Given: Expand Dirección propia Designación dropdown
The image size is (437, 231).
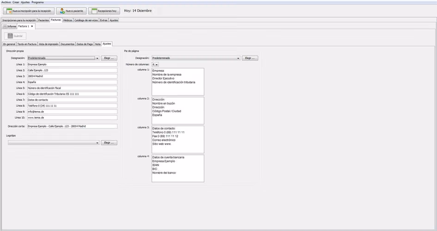Looking at the screenshot, I should pos(97,58).
